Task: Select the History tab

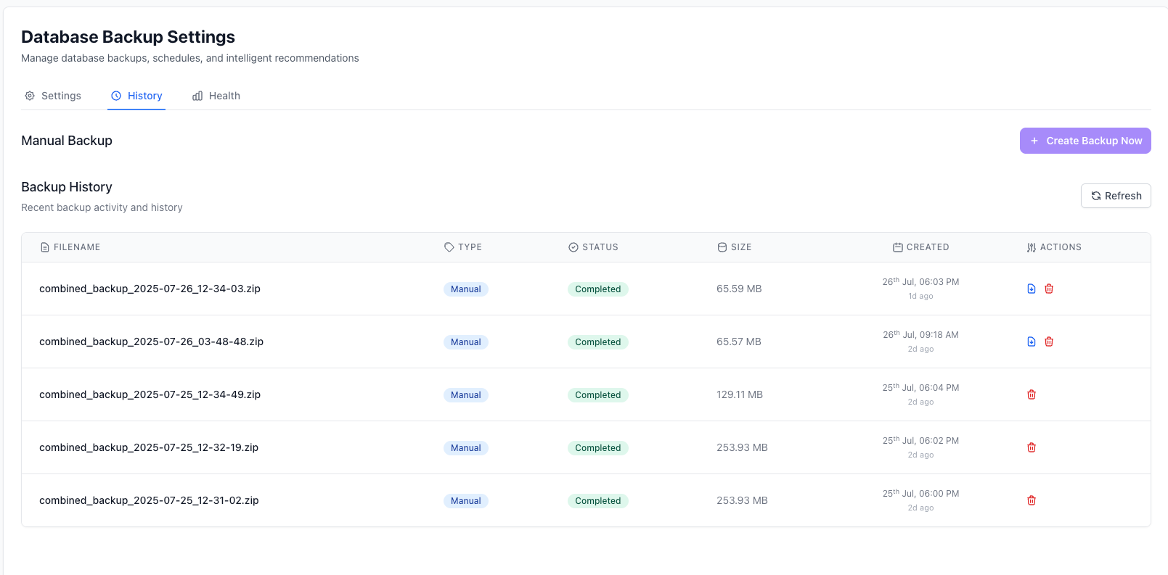Action: pos(136,96)
